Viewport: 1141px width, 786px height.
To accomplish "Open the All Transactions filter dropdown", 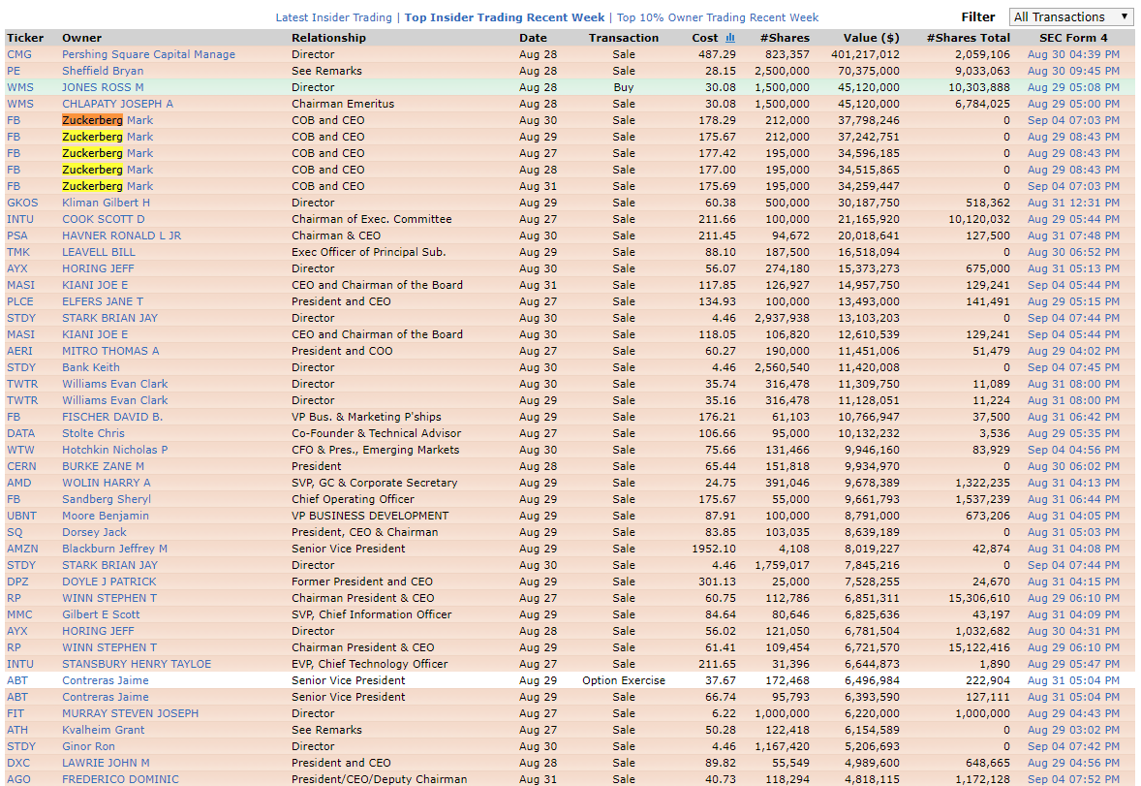I will [x=1071, y=16].
